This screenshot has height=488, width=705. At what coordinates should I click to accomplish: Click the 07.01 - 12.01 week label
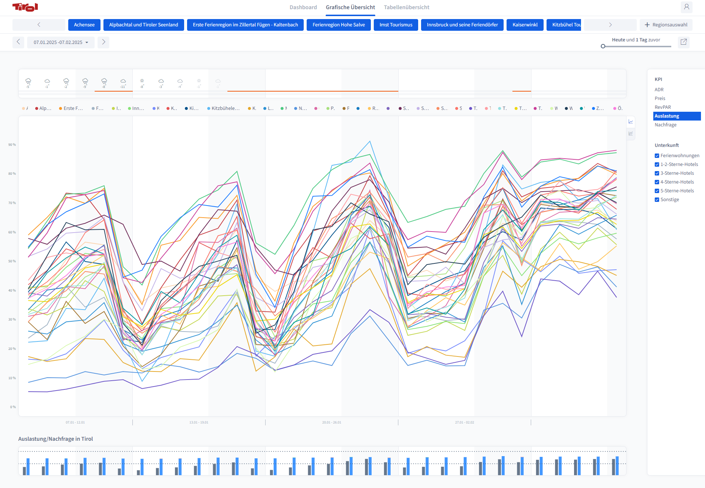click(x=75, y=422)
